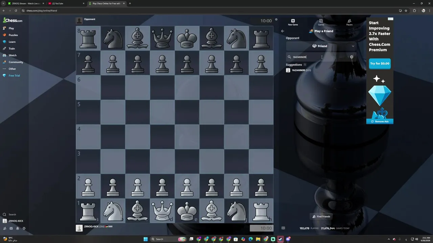433x243 pixels.
Task: Switch to Games tab
Action: pyautogui.click(x=321, y=22)
